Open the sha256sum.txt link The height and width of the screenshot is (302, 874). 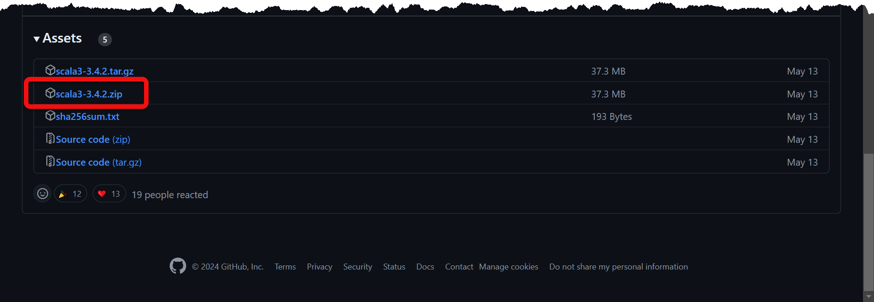[x=88, y=117]
